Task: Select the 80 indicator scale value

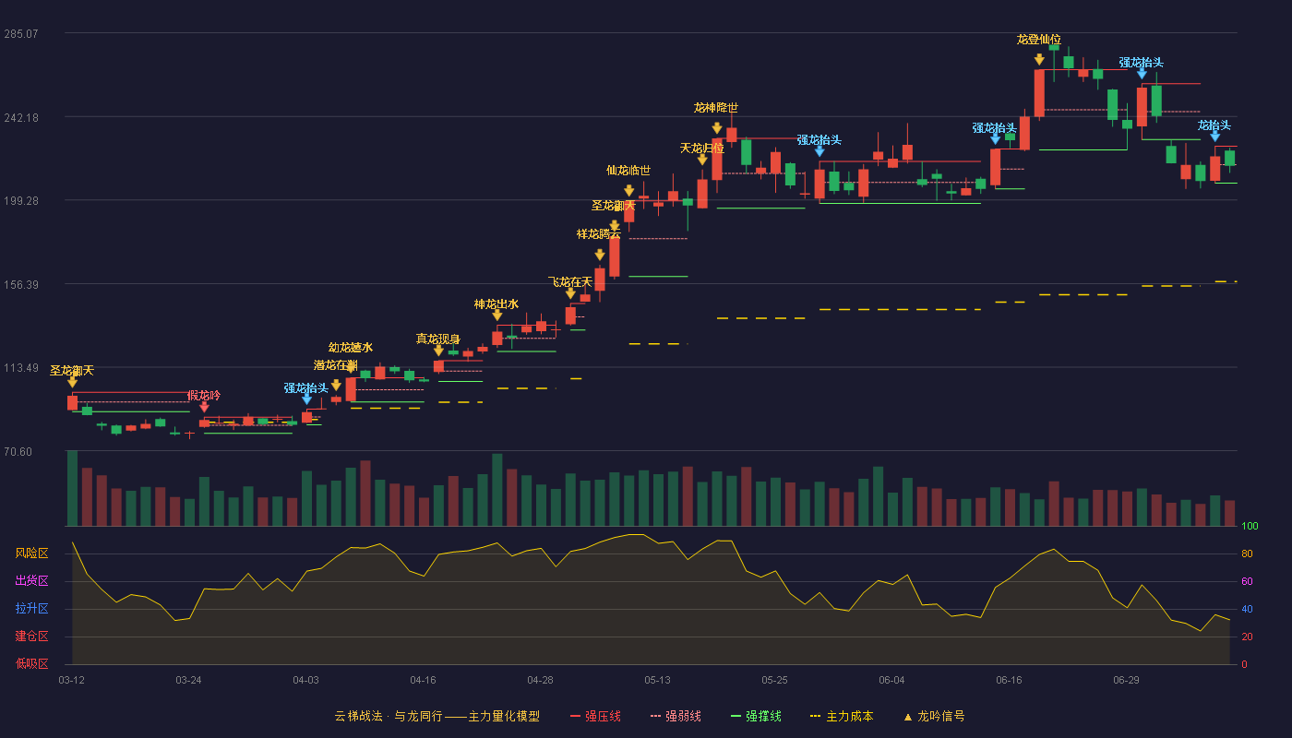Action: point(1247,553)
